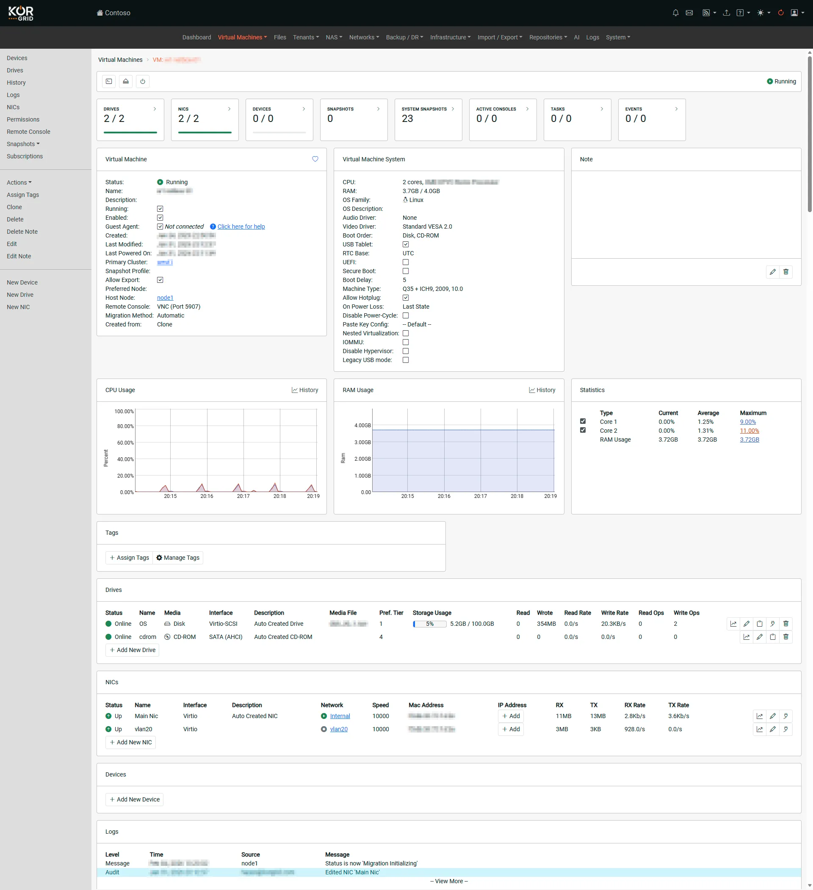Open the mail envelope icon in header
This screenshot has height=890, width=813.
(x=689, y=13)
